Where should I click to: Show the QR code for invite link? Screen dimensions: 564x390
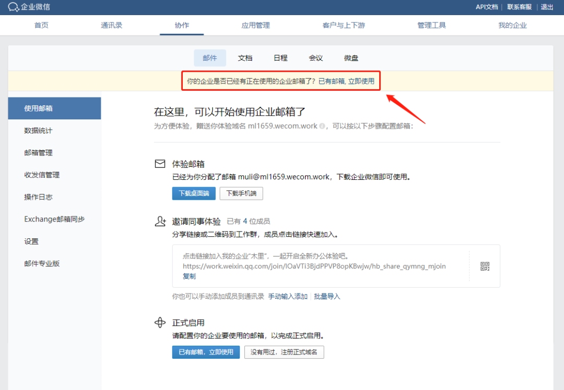coord(485,266)
